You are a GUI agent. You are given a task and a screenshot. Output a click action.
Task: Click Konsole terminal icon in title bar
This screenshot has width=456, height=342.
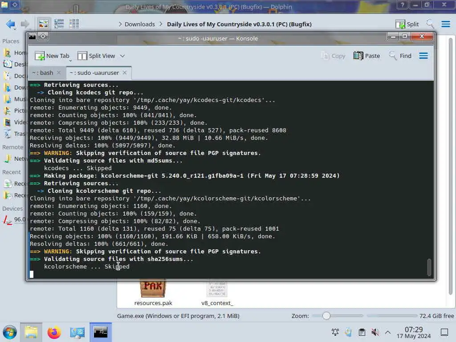pyautogui.click(x=32, y=37)
